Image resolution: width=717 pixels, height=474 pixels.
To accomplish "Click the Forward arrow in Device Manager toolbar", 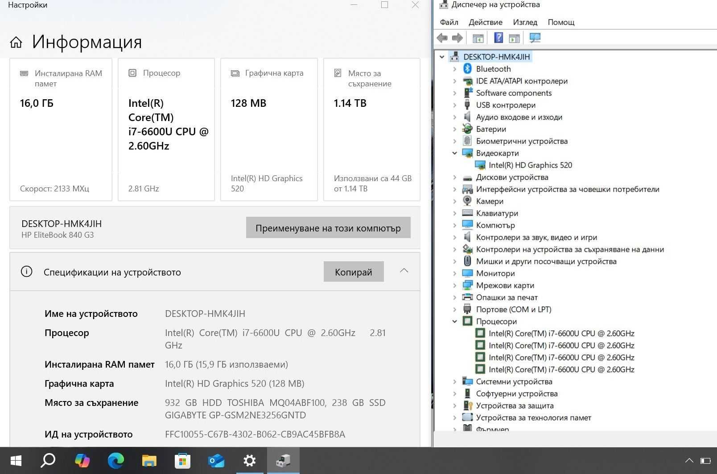I will pyautogui.click(x=457, y=38).
